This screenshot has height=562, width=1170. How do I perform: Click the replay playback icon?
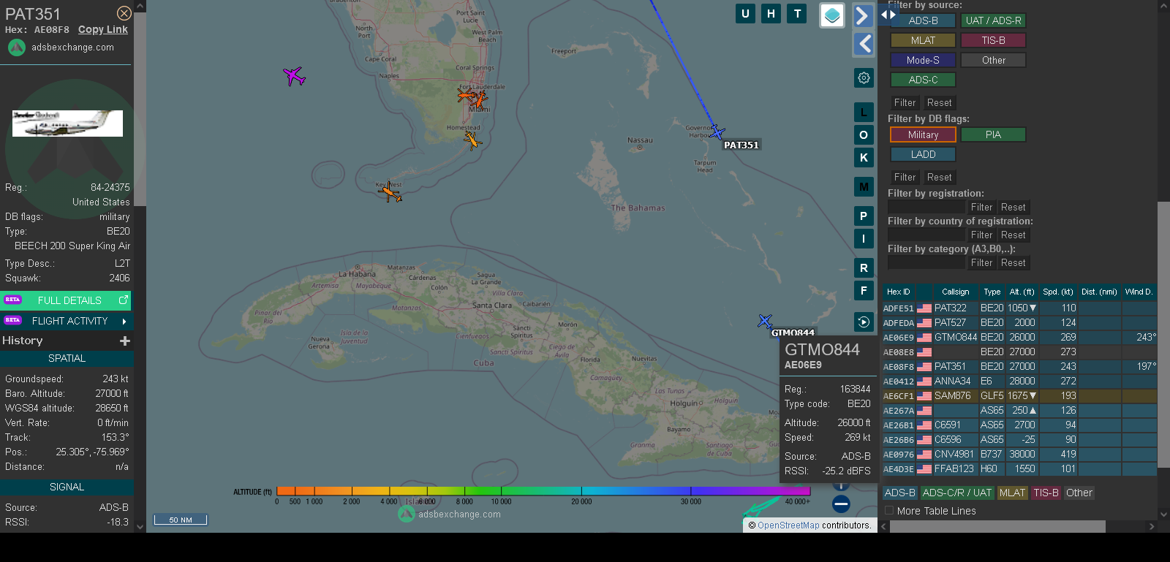coord(864,322)
